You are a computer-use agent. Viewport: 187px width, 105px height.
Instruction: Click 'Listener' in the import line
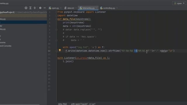coord(101,12)
